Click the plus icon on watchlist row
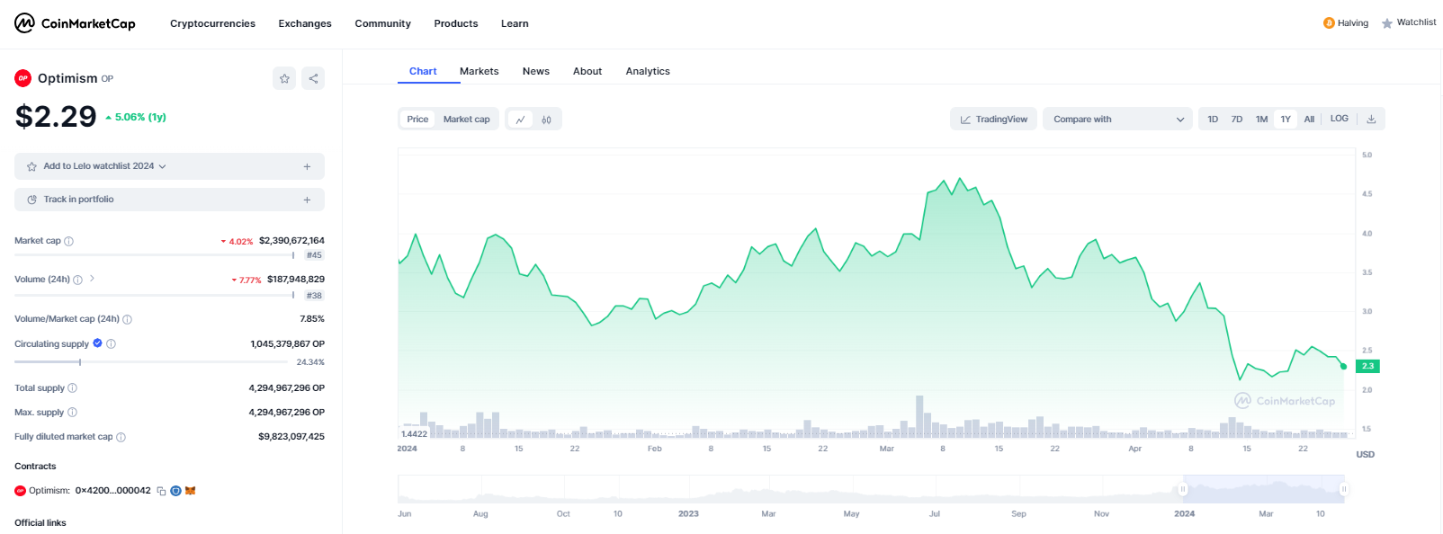 pos(307,166)
